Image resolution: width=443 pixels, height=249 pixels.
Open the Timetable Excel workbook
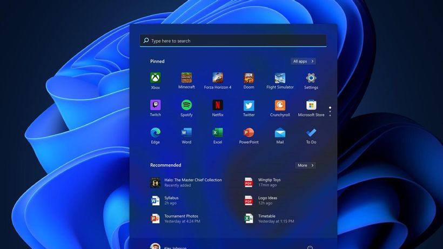(x=269, y=219)
